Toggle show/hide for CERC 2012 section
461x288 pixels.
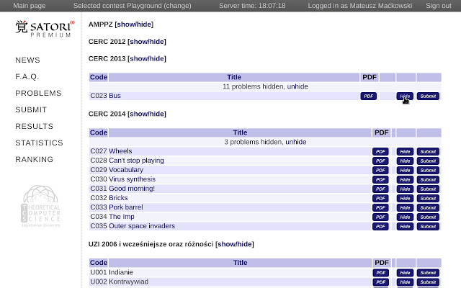click(x=148, y=42)
